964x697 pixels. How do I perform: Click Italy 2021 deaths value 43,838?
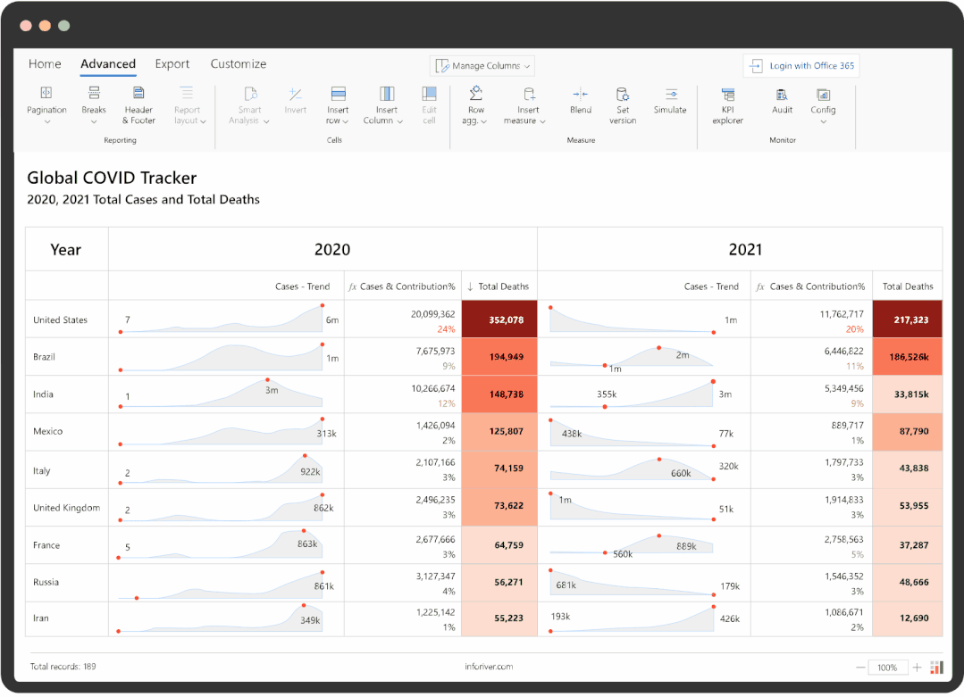tap(914, 469)
